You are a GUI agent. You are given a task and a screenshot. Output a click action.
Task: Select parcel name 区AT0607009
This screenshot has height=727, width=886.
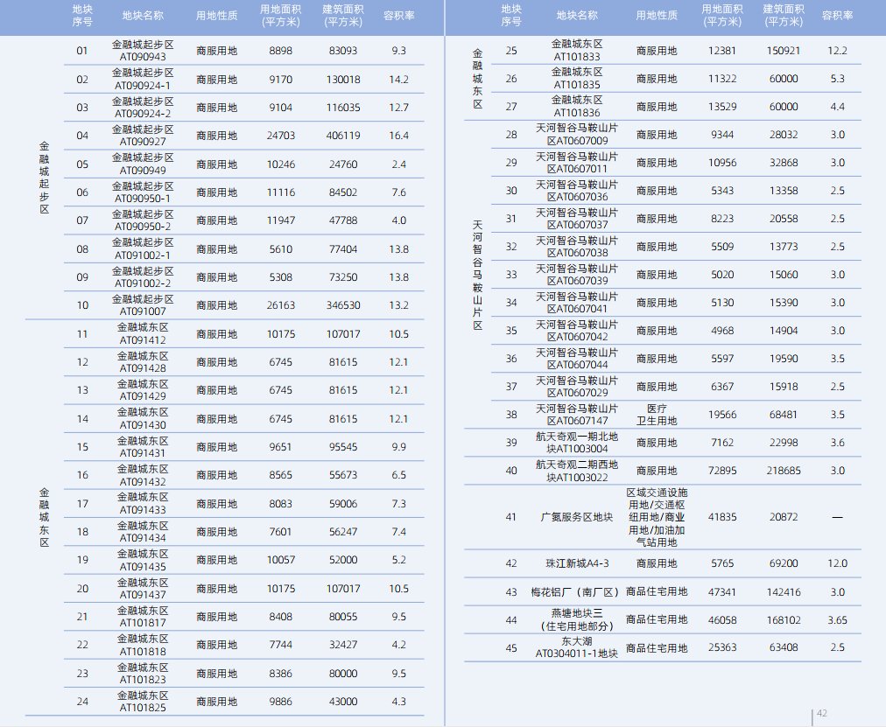577,141
